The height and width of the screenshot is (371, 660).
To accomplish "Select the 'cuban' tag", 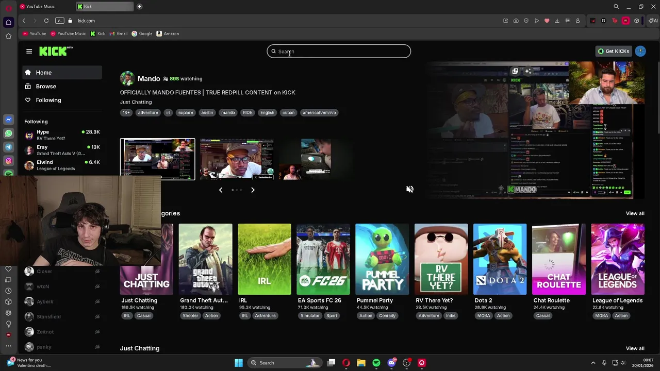I will pos(288,112).
